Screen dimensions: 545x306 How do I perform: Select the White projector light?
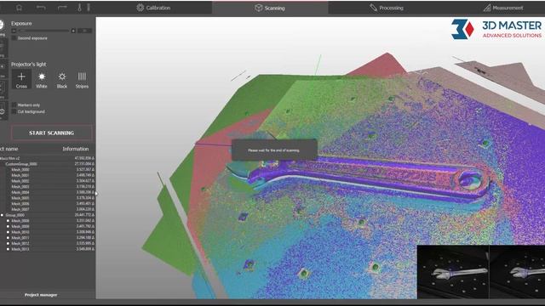pos(42,80)
